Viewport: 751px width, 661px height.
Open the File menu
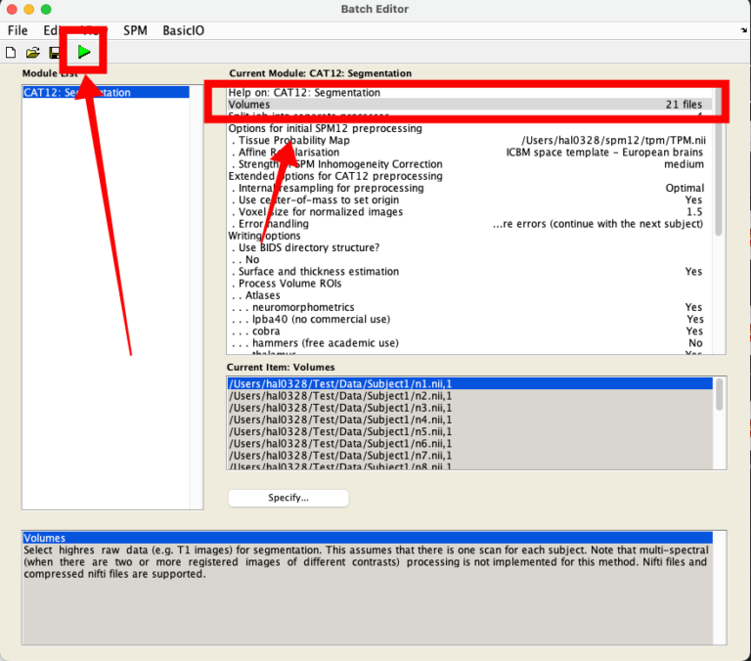(x=18, y=30)
